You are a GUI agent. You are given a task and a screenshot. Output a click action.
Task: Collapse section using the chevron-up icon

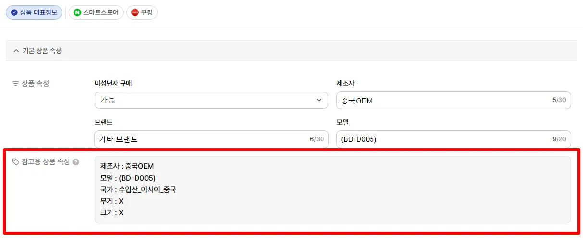[16, 51]
